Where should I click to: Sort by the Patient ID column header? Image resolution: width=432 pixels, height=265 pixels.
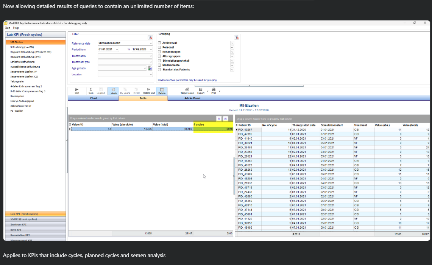tap(249, 125)
